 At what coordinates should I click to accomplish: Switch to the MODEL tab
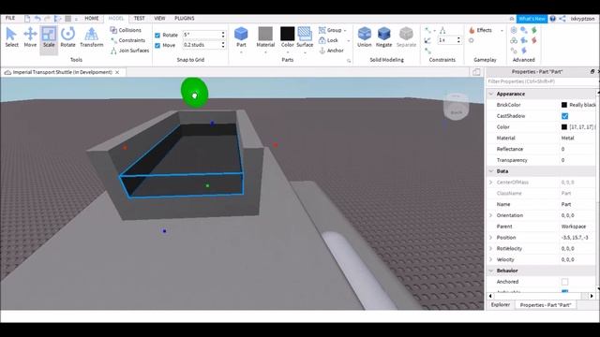(x=116, y=19)
